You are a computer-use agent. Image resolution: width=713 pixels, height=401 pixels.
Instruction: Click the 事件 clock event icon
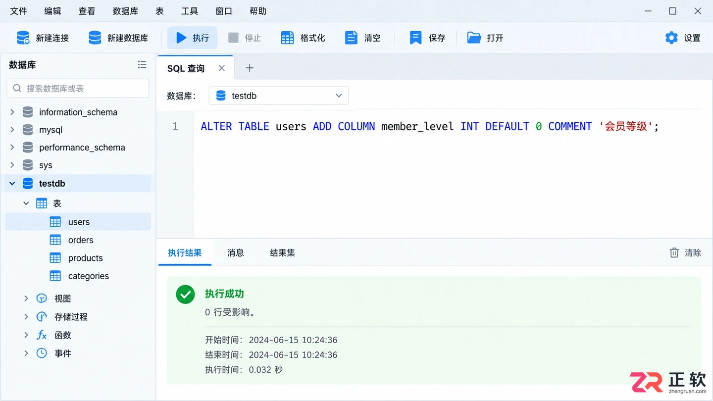pyautogui.click(x=42, y=353)
